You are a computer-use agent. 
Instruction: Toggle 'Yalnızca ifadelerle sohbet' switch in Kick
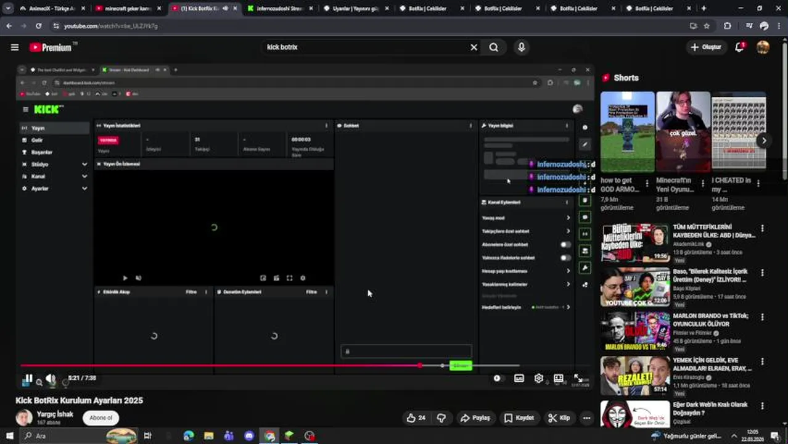coord(565,258)
